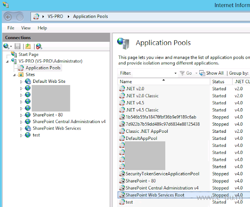Screen dimensions: 250x207
Task: Open the Help menu
Action: (x=42, y=28)
